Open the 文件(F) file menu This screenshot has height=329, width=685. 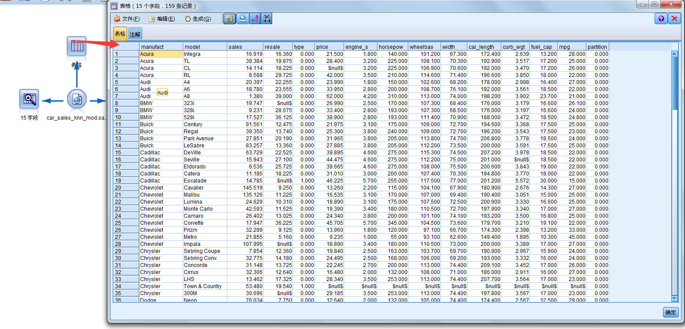(x=127, y=18)
